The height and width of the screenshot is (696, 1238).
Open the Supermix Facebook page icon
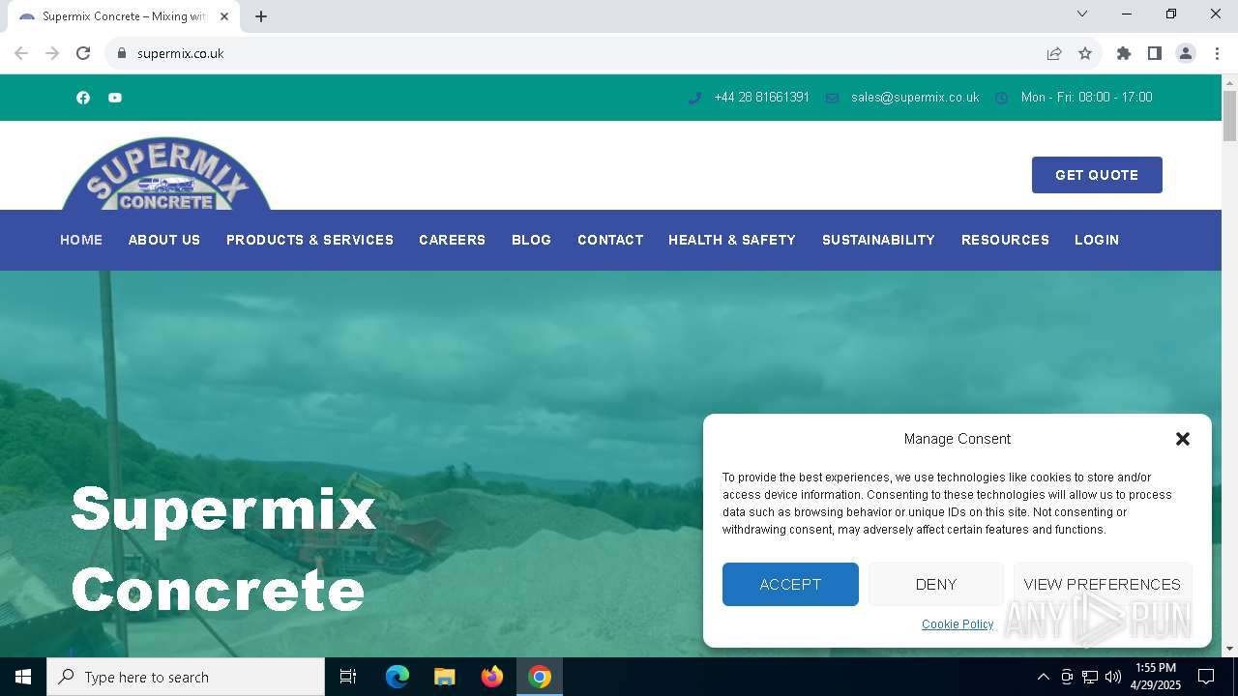pyautogui.click(x=83, y=98)
